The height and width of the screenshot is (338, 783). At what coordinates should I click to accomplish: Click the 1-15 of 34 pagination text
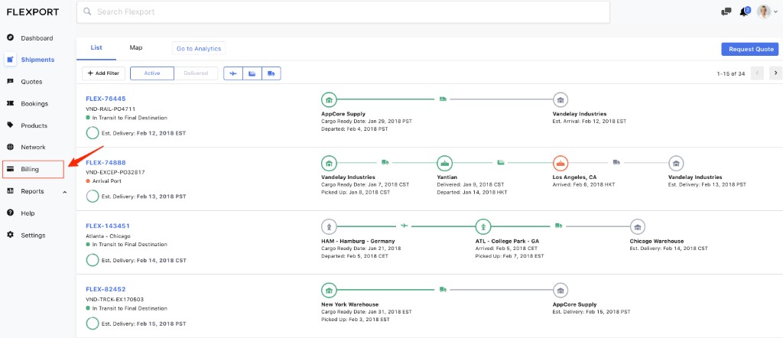730,73
